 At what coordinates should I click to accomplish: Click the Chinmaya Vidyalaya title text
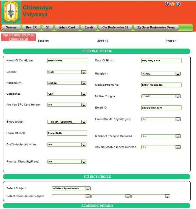37,11
